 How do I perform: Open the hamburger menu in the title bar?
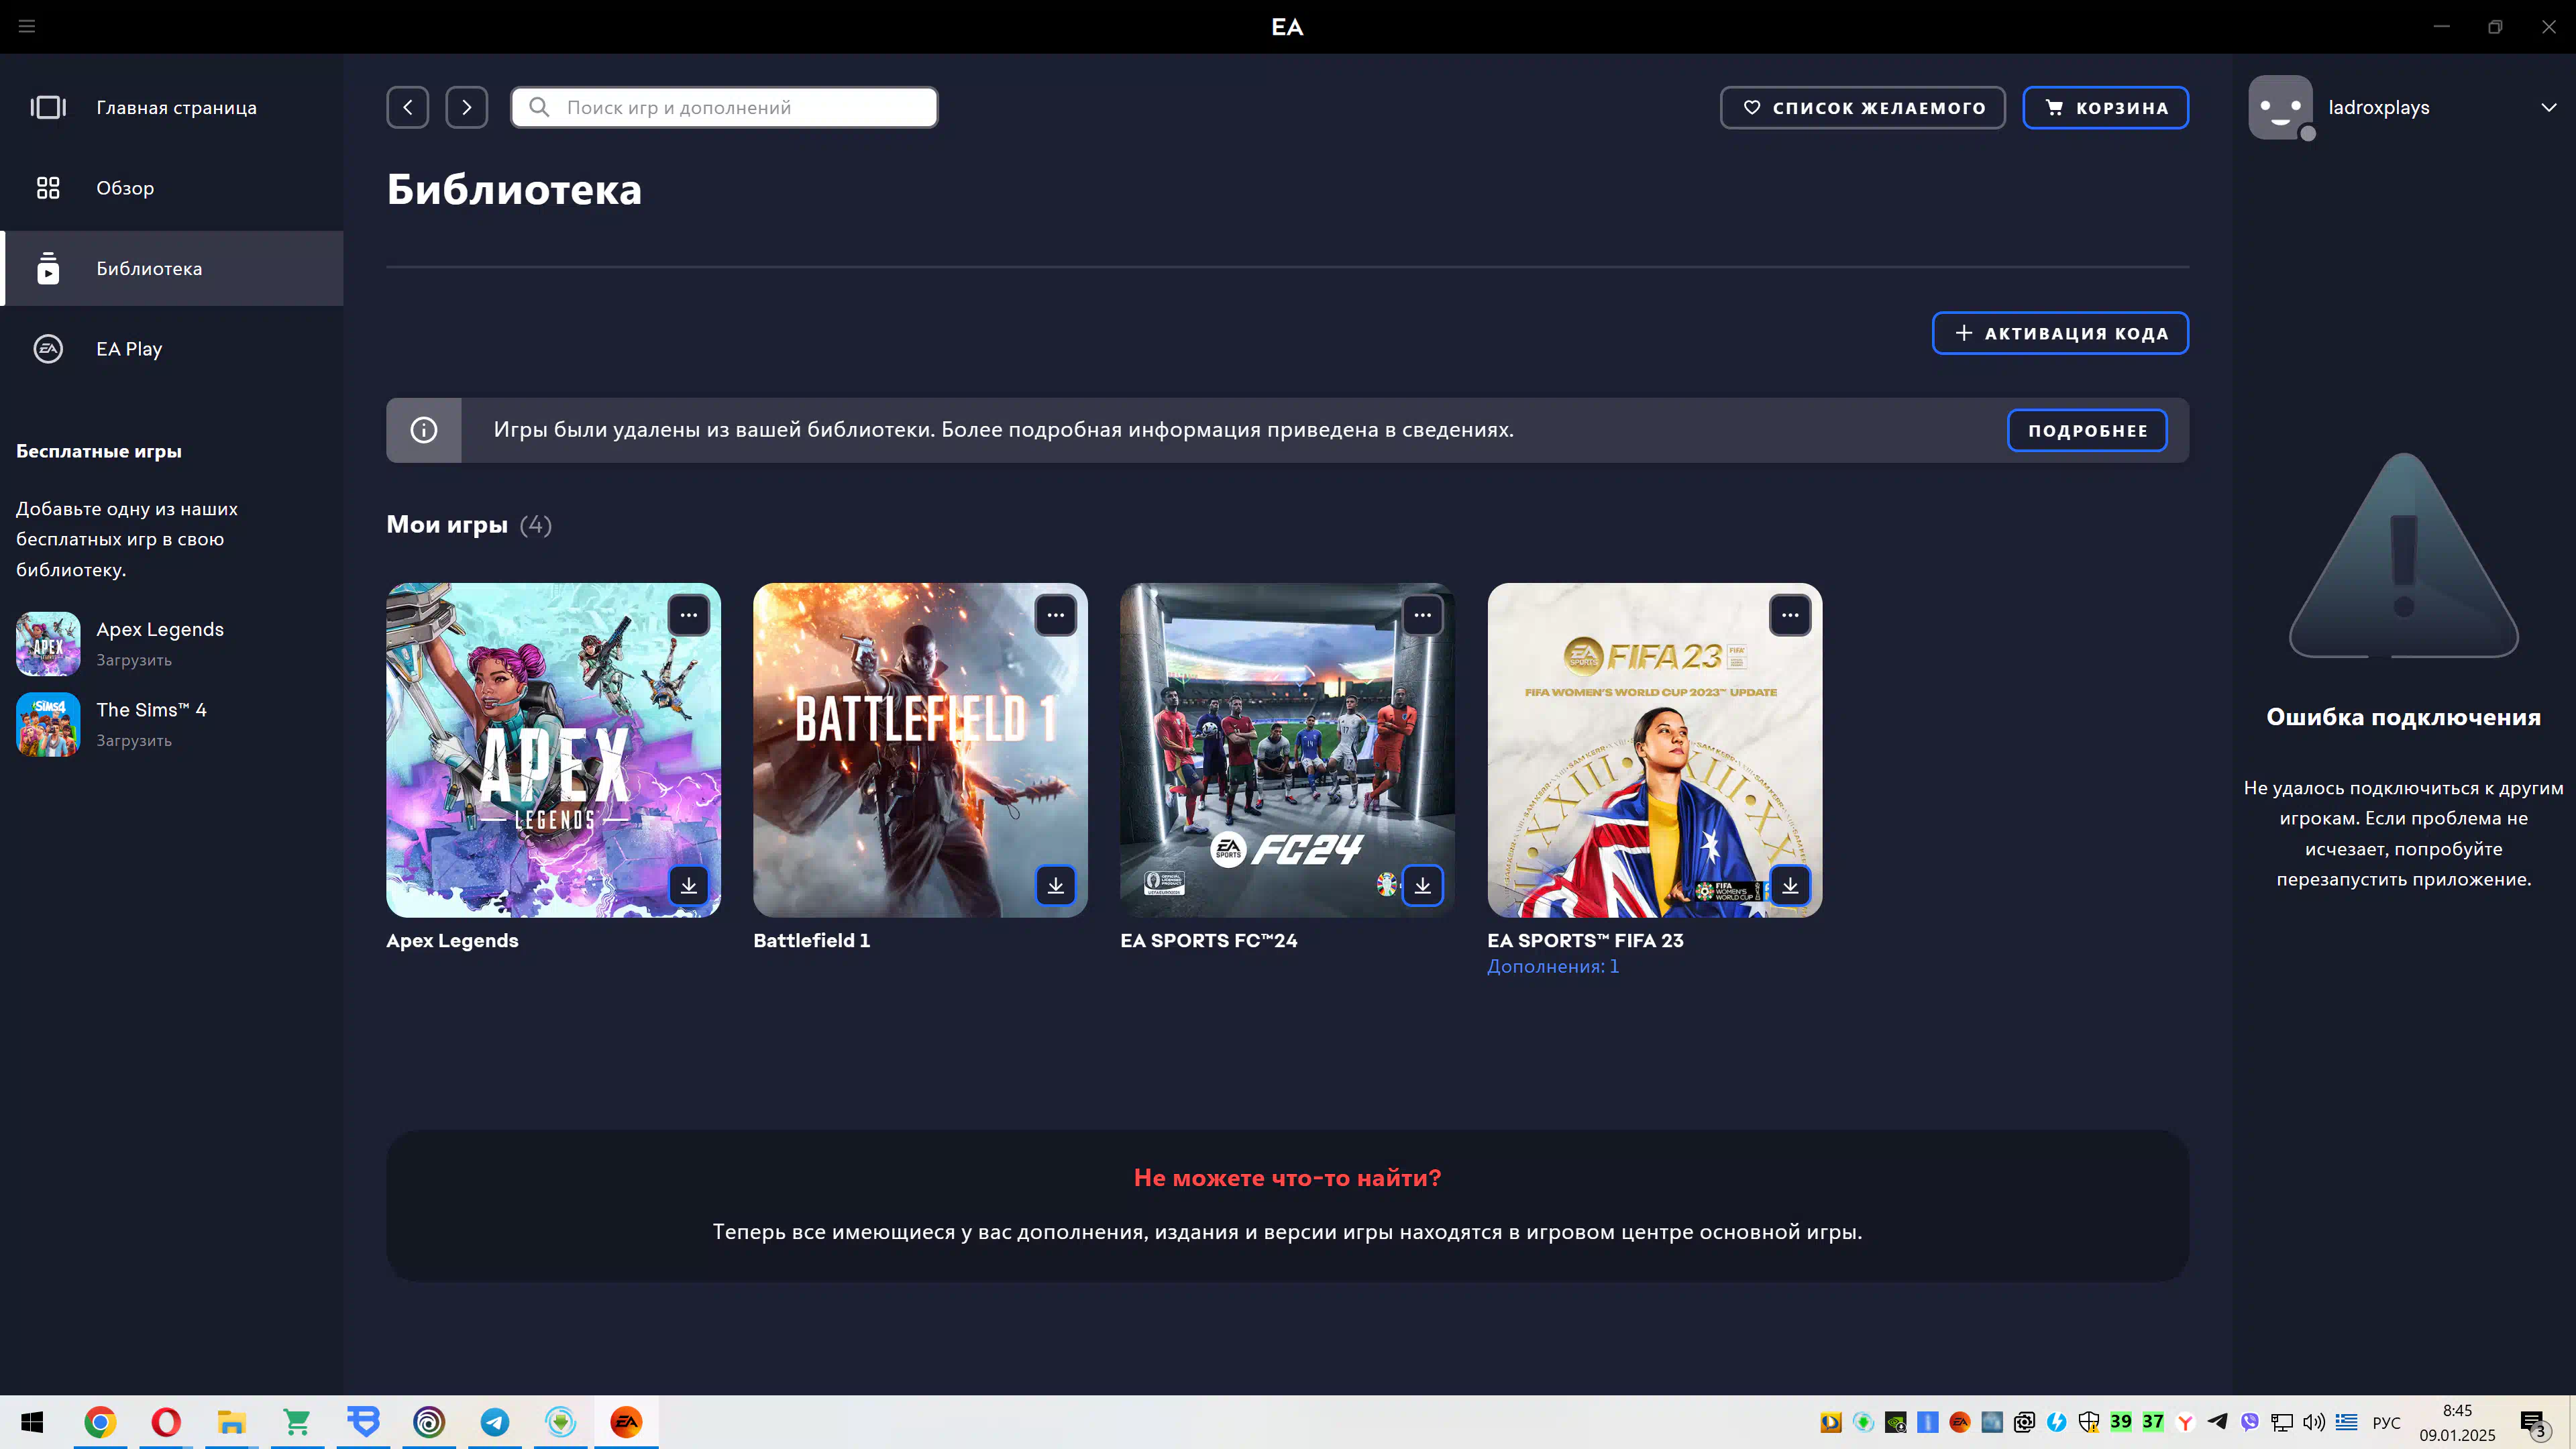coord(27,26)
